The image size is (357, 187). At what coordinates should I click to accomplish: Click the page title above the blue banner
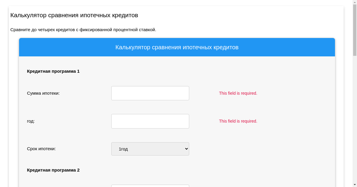74,15
